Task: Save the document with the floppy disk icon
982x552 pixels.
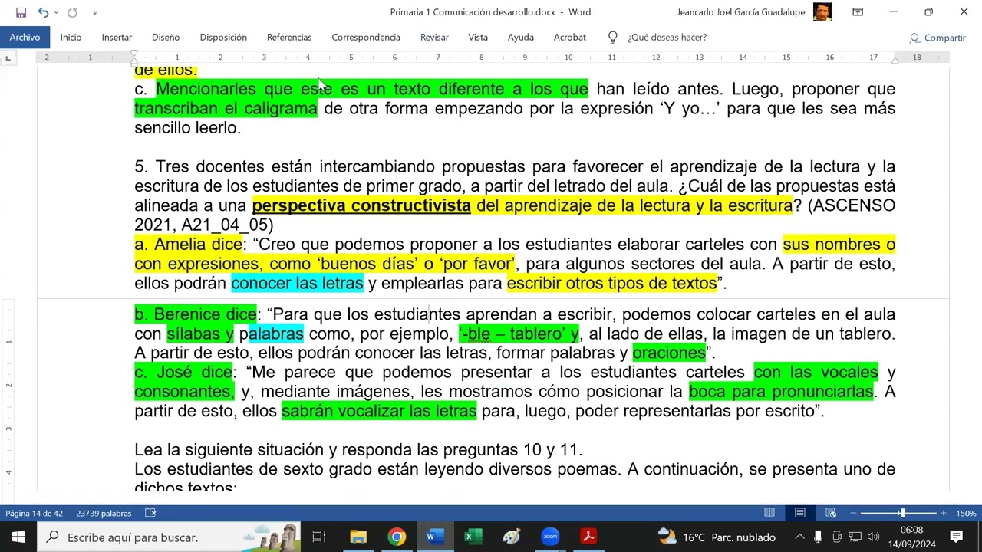Action: 21,12
